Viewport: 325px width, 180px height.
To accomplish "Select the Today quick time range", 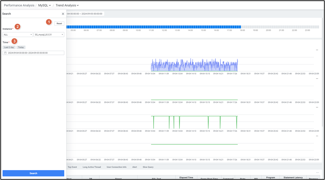I will point(21,47).
